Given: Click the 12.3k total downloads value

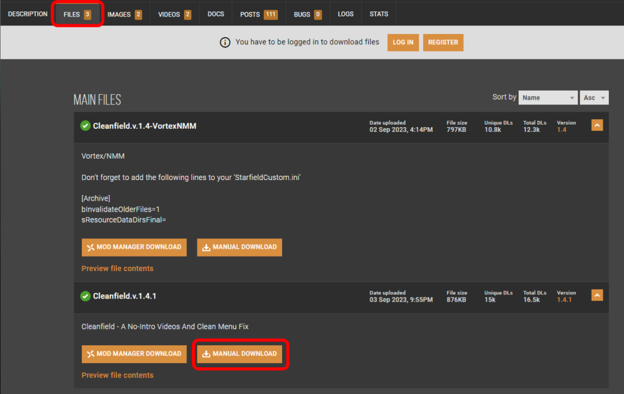Looking at the screenshot, I should [531, 130].
